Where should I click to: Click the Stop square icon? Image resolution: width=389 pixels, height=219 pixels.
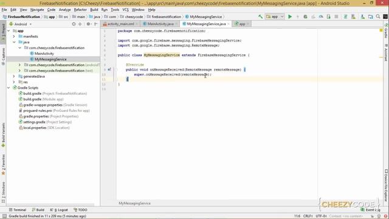[336, 16]
